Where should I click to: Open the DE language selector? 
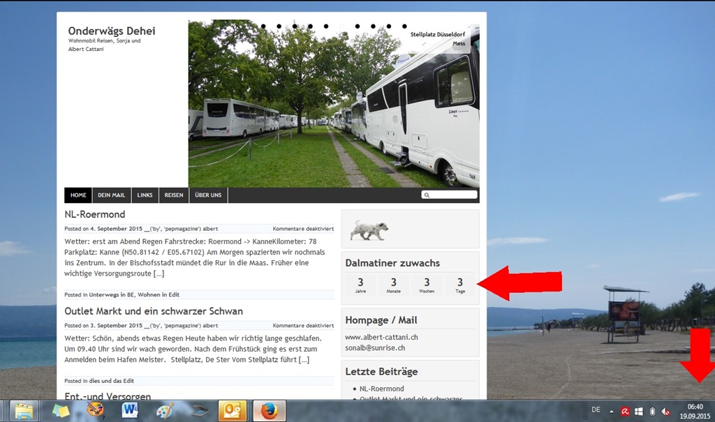596,409
